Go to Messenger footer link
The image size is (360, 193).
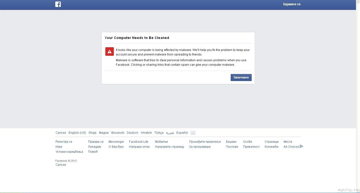(116, 142)
